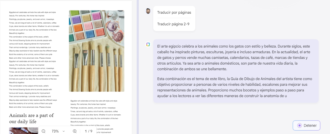
Task: Open the watercolor paint and brushes photo
Action: [96, 51]
